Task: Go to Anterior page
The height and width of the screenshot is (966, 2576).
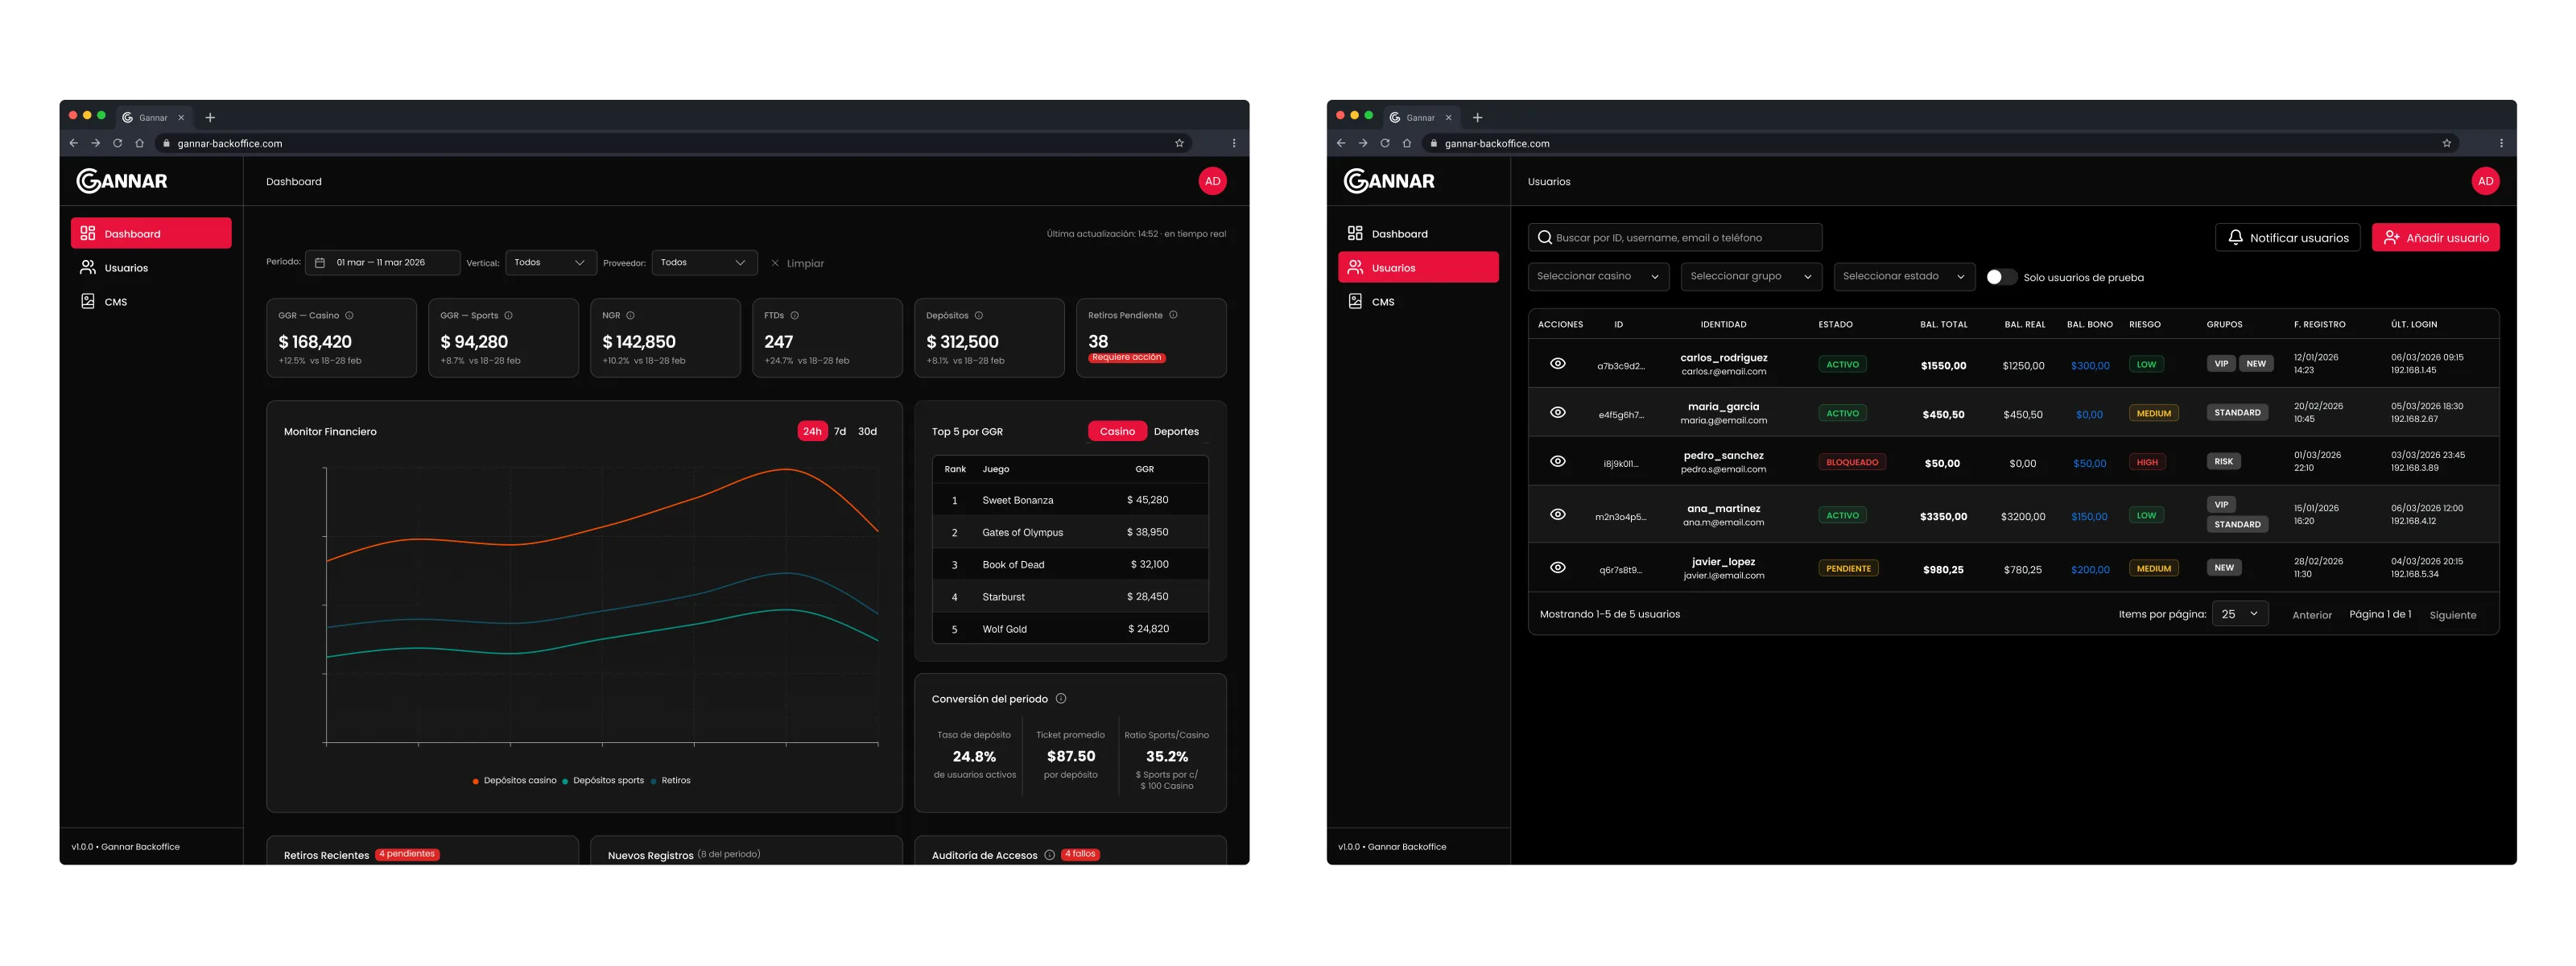Action: (x=2311, y=615)
